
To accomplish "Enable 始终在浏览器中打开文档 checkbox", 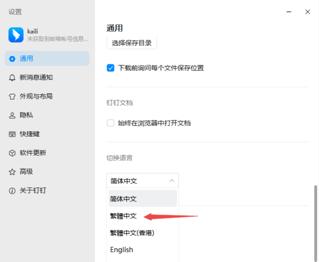I will (111, 123).
